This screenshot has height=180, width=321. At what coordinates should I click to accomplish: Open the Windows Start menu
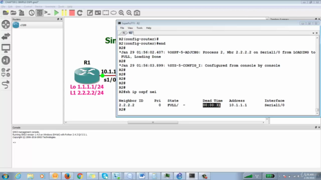(x=5, y=176)
